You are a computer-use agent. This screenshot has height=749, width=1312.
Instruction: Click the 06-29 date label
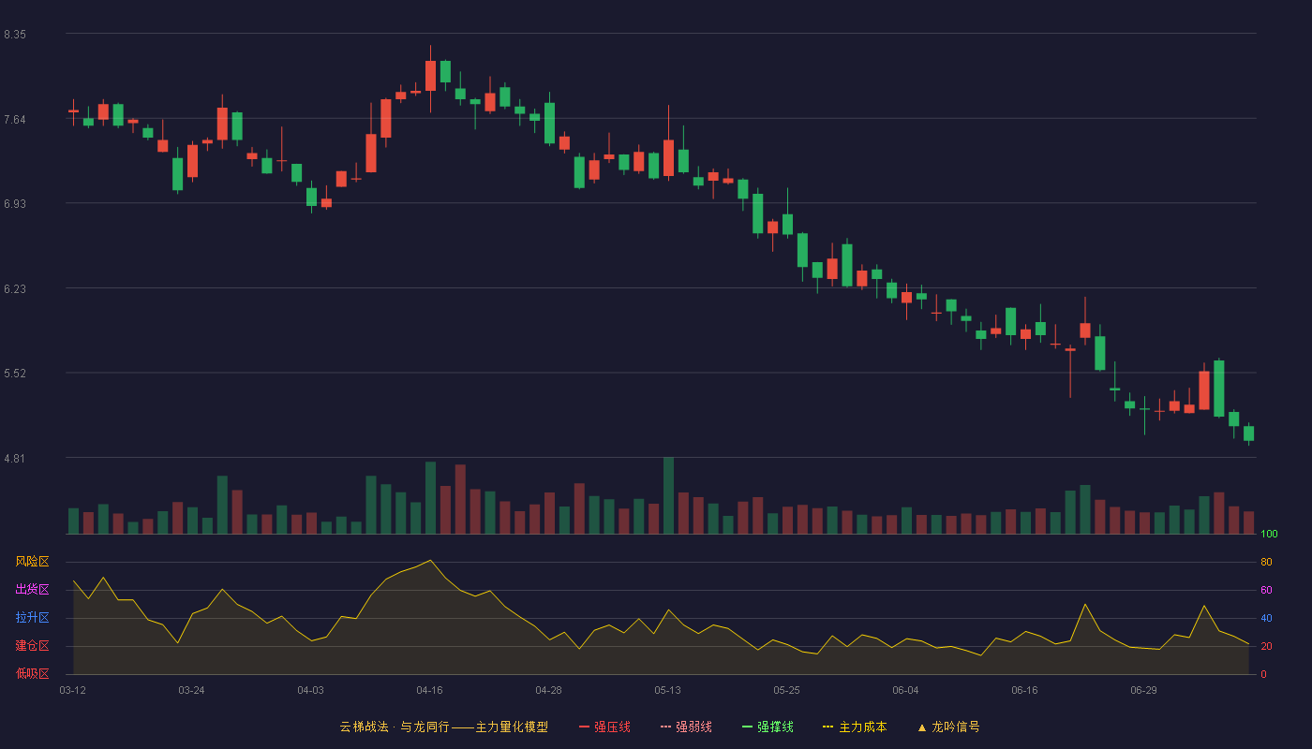click(x=1143, y=690)
